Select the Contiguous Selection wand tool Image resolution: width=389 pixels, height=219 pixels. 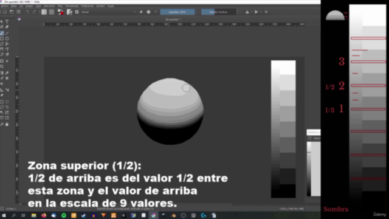(x=2, y=112)
